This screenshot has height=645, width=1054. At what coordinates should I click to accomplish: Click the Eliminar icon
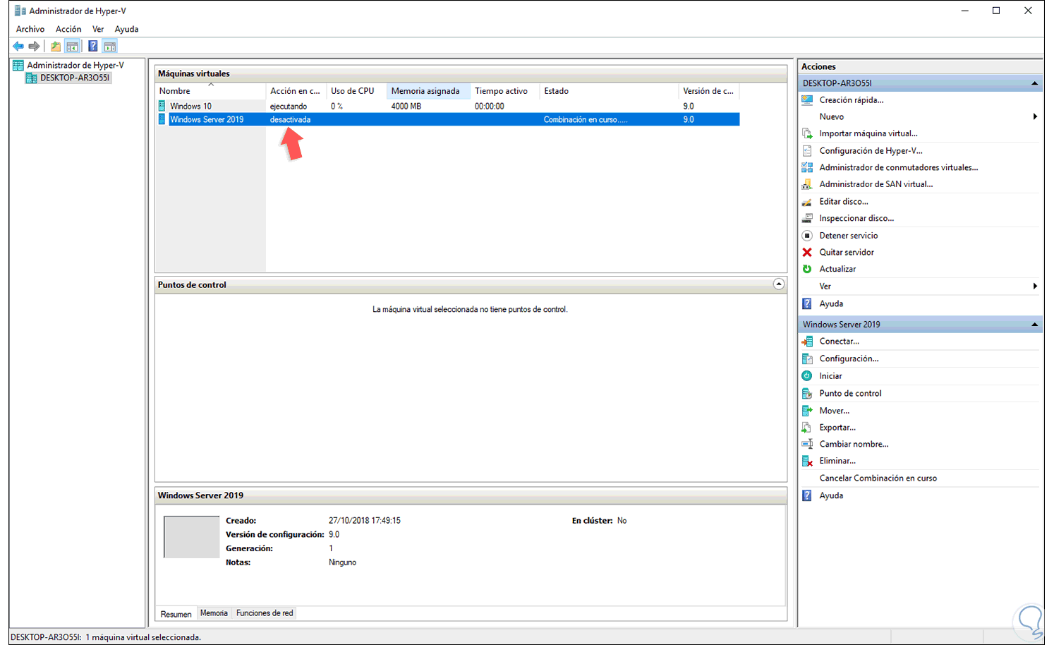tap(807, 461)
